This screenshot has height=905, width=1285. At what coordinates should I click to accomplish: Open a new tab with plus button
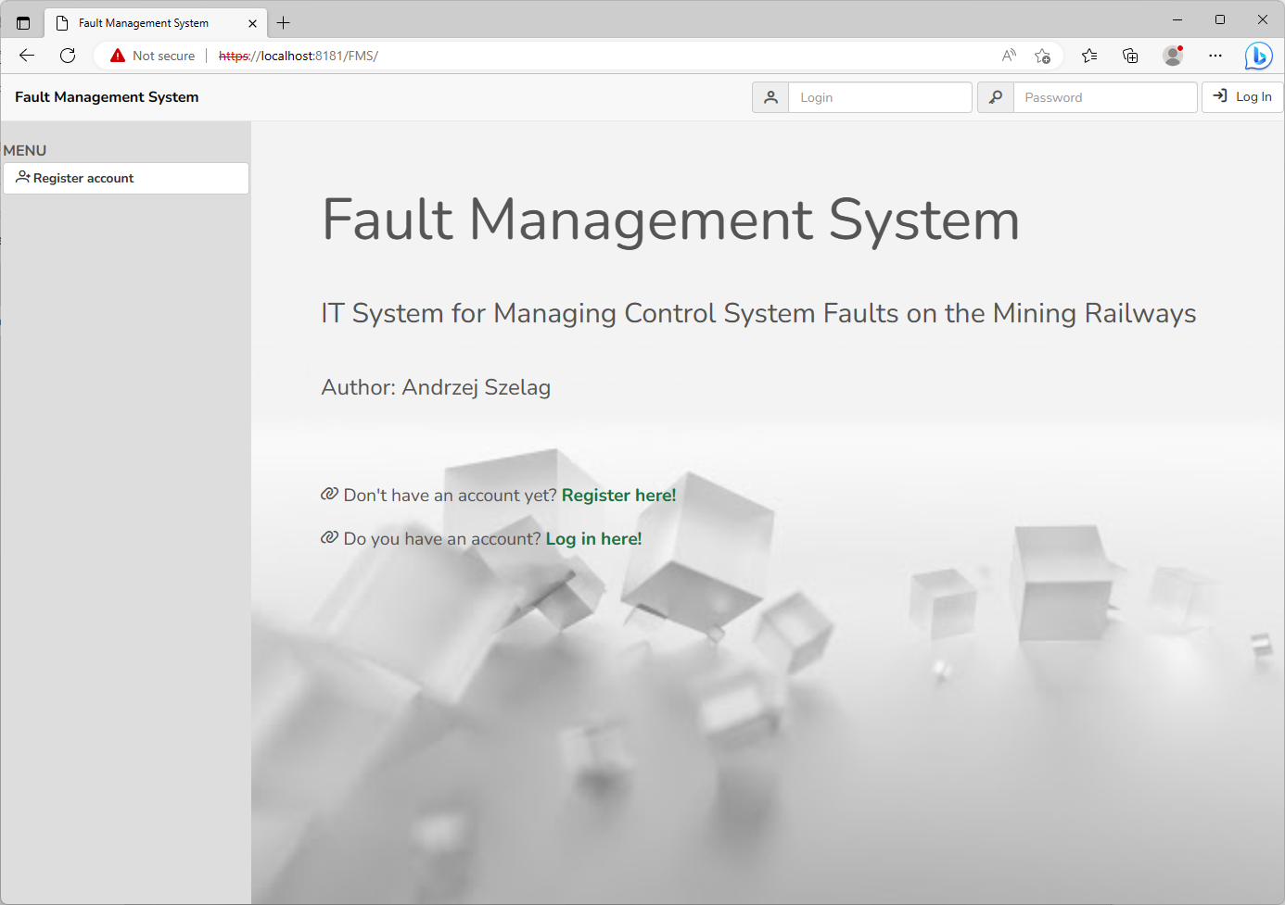point(284,23)
